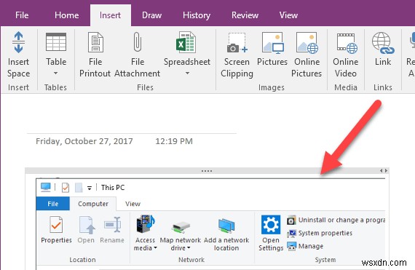Select the View tab in Explorer clipping
Screen dimensions: 415x270
(133, 204)
